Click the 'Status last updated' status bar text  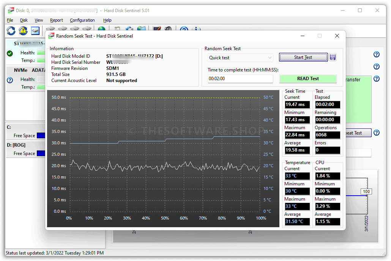coord(55,253)
